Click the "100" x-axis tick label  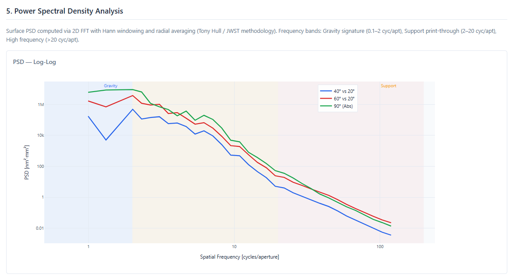[380, 247]
